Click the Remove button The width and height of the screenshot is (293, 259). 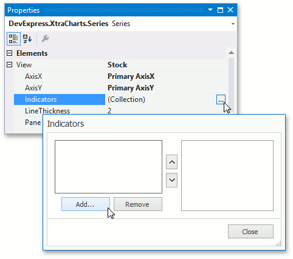(138, 204)
